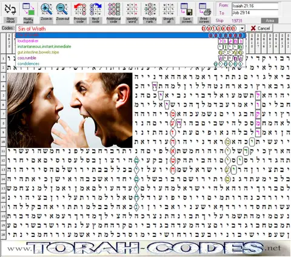Click row number 5 header
The height and width of the screenshot is (257, 291).
tap(3, 95)
